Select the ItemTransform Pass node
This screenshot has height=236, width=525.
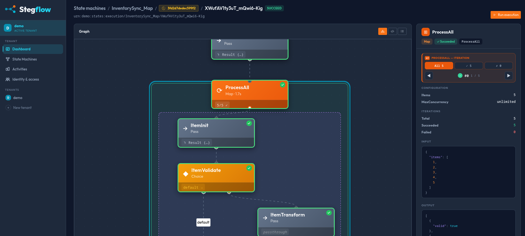[x=296, y=222]
